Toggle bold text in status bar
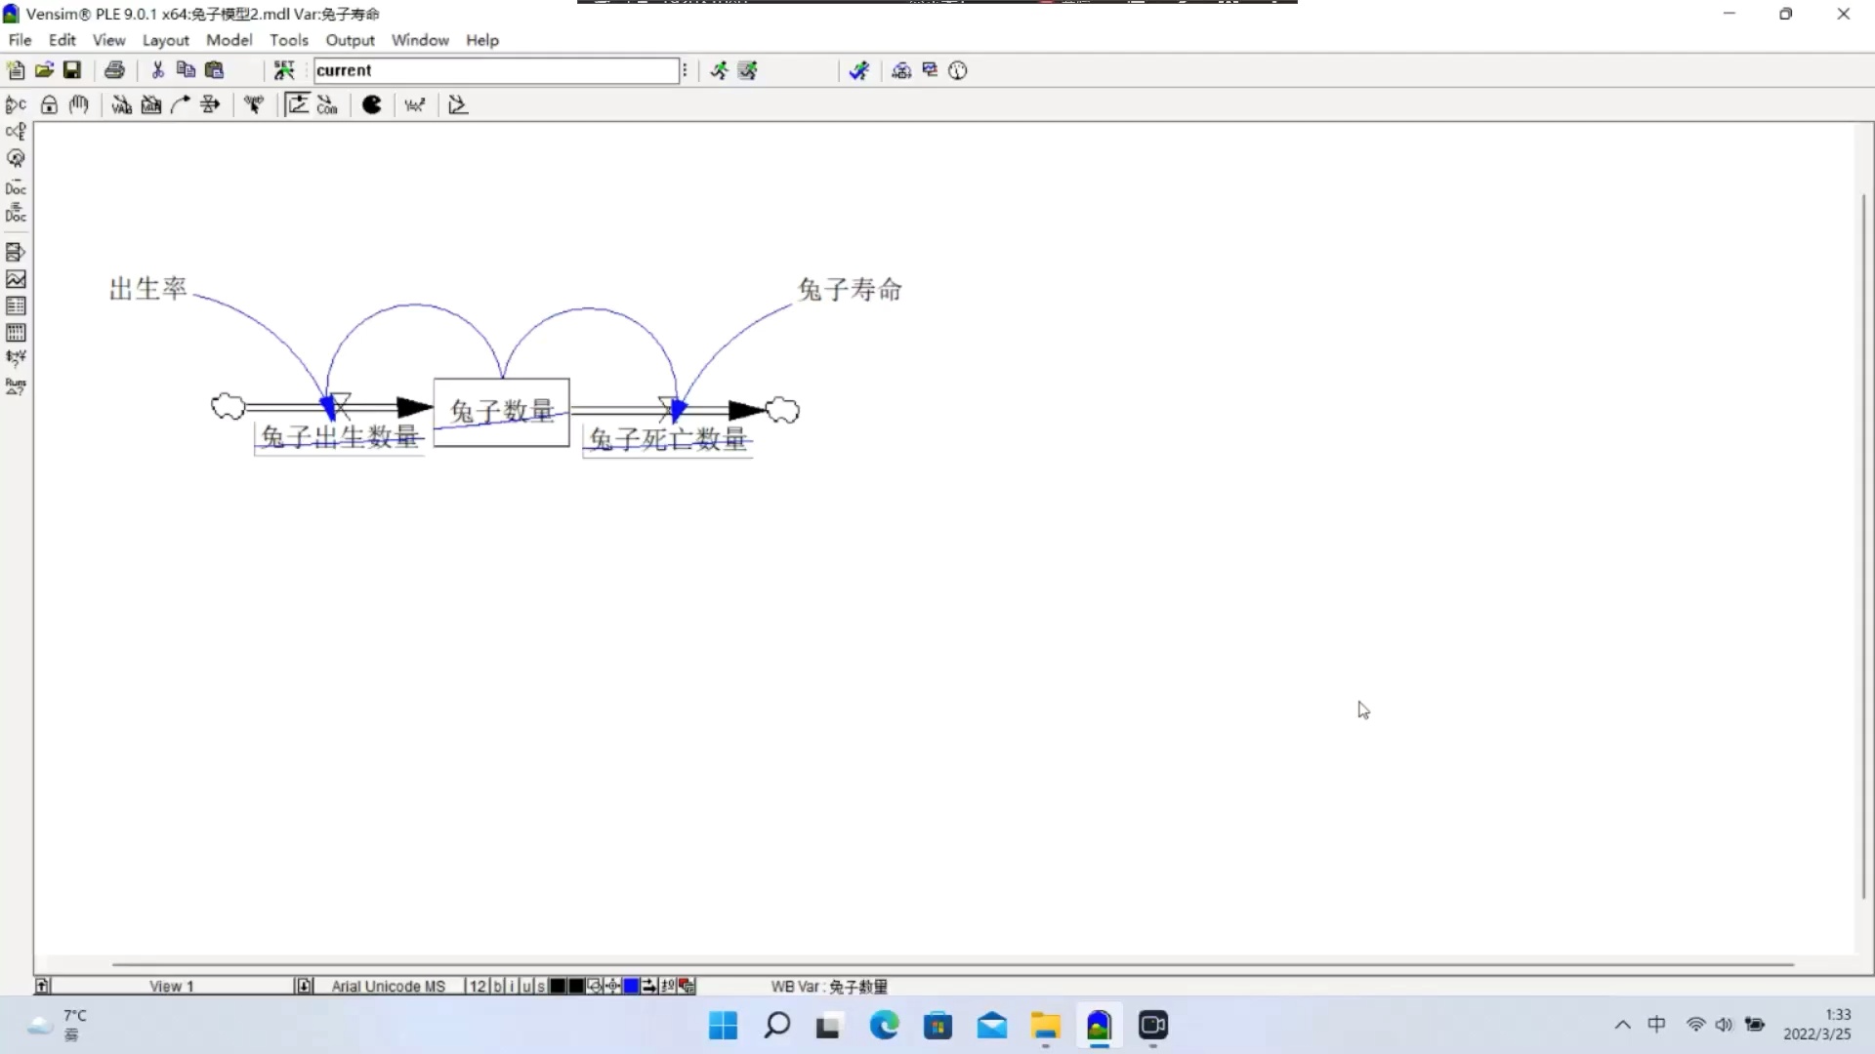The height and width of the screenshot is (1054, 1875). coord(497,986)
